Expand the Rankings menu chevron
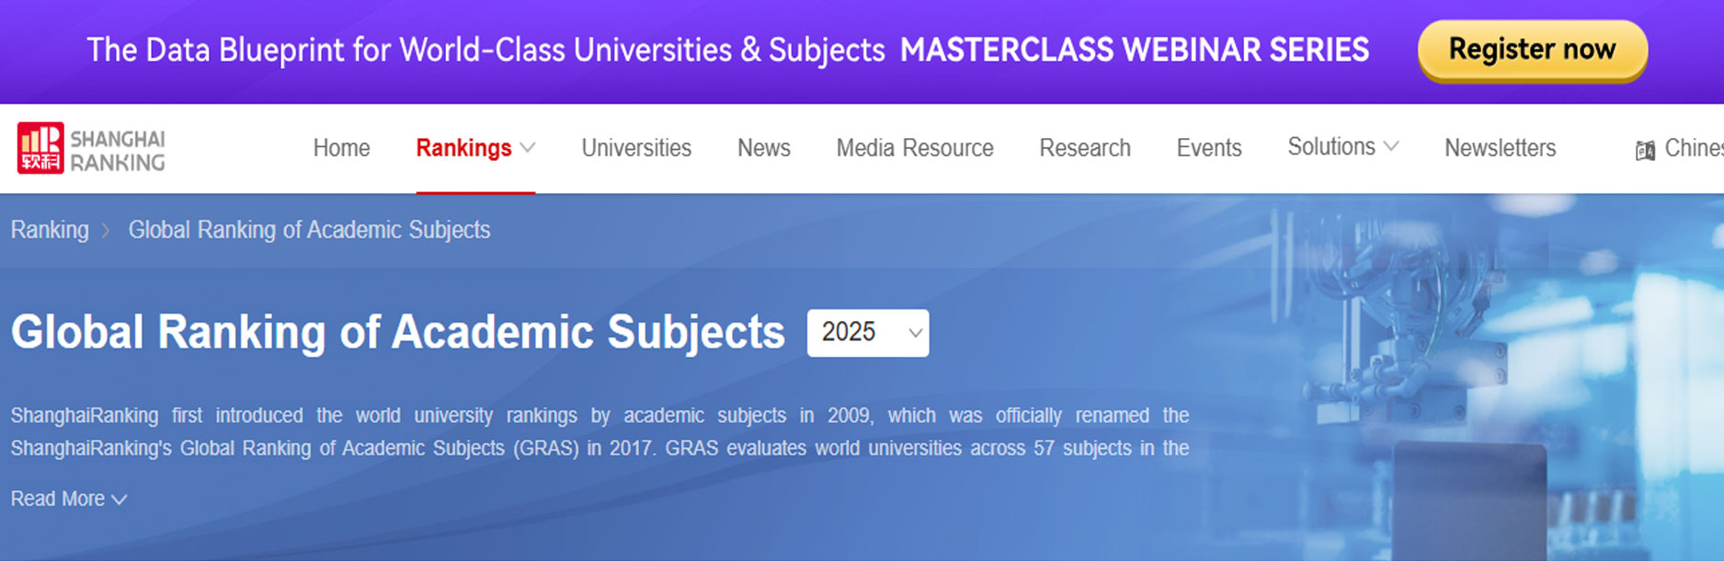The width and height of the screenshot is (1724, 561). click(x=528, y=148)
